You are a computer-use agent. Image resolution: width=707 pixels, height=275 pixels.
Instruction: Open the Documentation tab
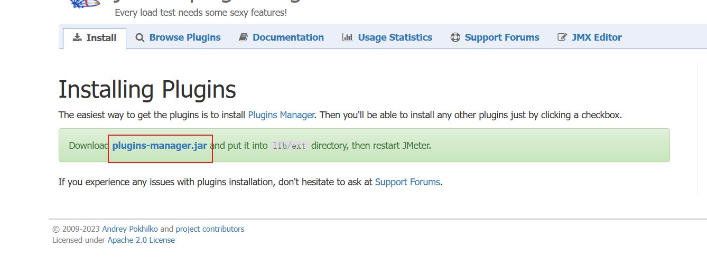pos(281,37)
